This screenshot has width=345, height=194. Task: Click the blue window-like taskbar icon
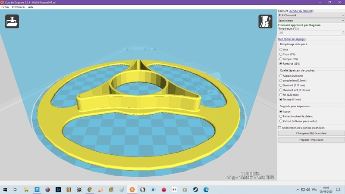[x=153, y=190]
